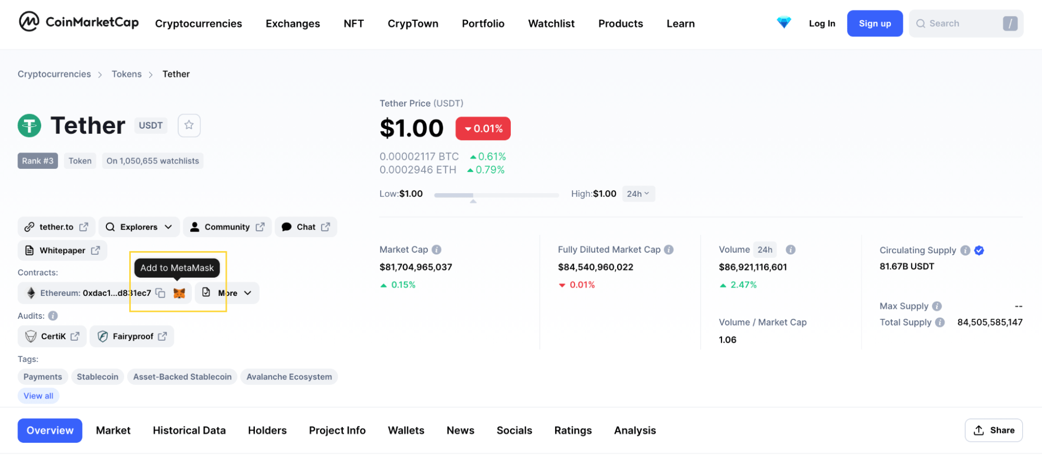The image size is (1042, 462).
Task: Click the Audits info icon
Action: (53, 316)
